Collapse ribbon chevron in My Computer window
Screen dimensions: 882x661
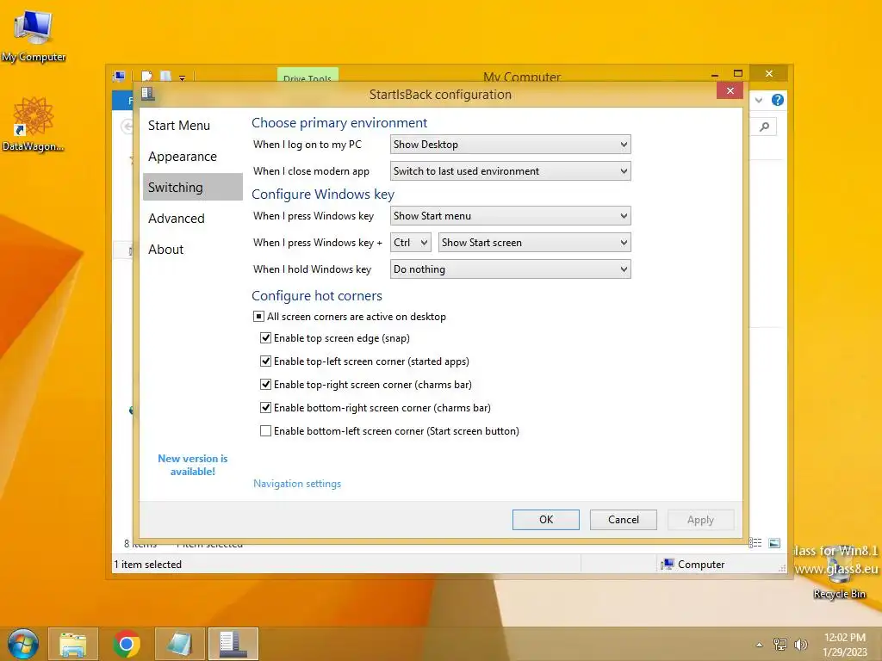click(759, 100)
